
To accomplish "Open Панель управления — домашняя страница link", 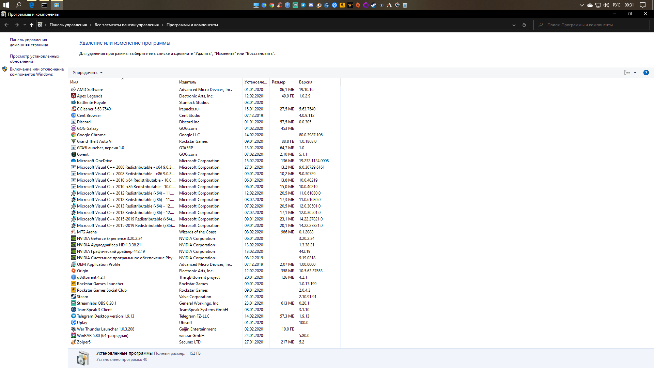I will [31, 42].
